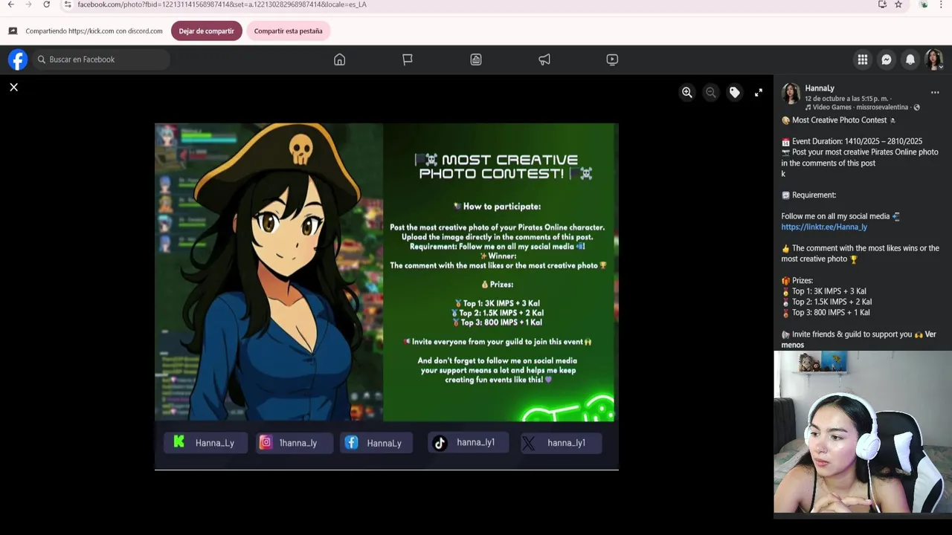Open the HannaLy author name link
This screenshot has width=952, height=535.
pos(820,88)
